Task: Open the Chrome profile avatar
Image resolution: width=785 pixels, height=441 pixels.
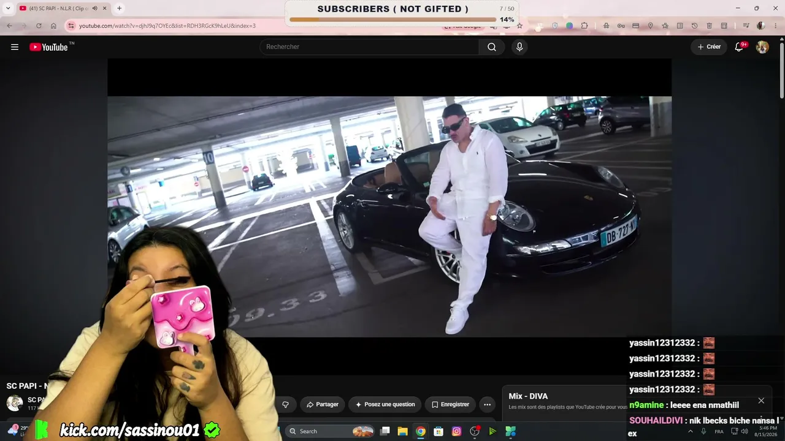Action: point(760,26)
